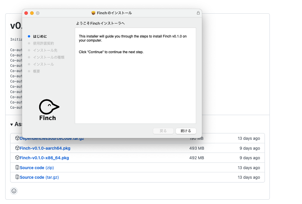Minimize the Finch installer window

[32, 13]
